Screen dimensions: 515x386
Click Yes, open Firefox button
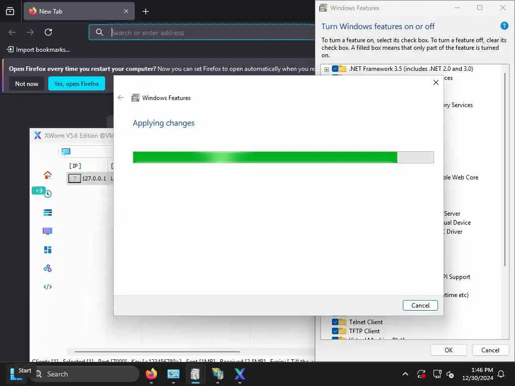pyautogui.click(x=76, y=84)
